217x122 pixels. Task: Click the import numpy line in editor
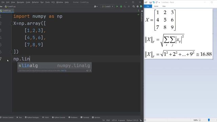coord(38,16)
